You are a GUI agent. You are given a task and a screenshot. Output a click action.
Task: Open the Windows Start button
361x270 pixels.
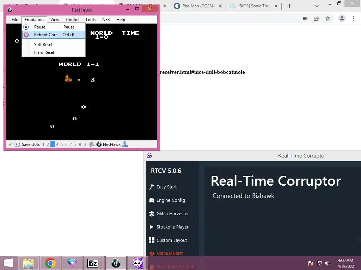click(x=8, y=263)
